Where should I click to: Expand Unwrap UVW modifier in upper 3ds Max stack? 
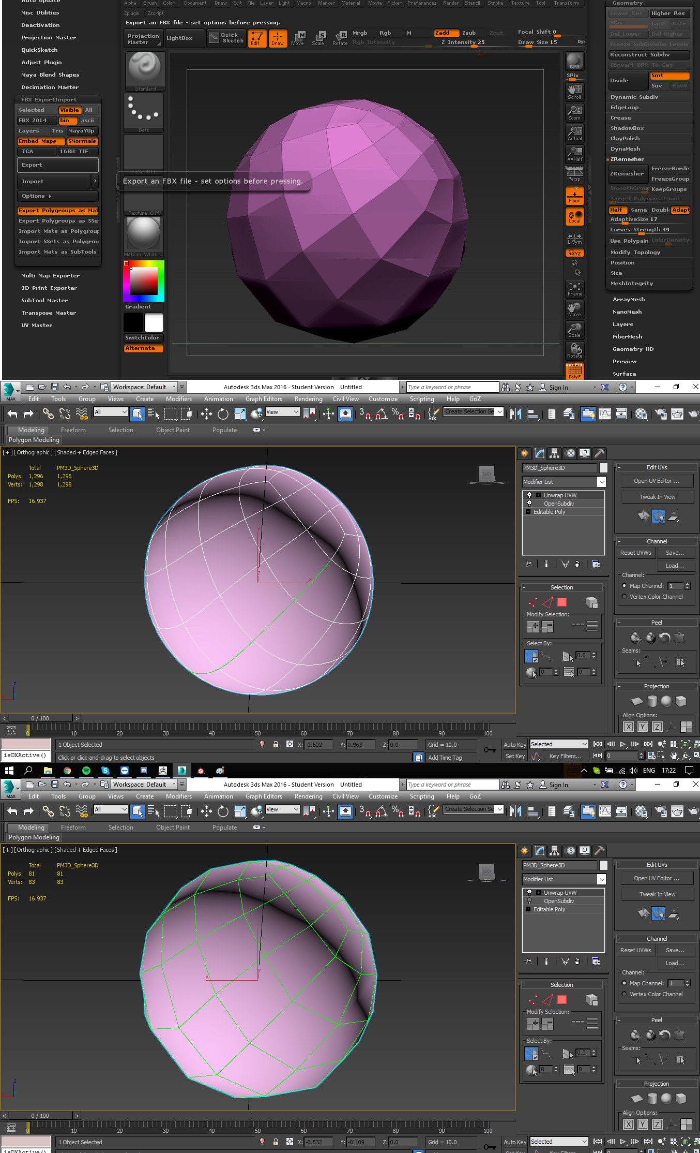tap(538, 495)
